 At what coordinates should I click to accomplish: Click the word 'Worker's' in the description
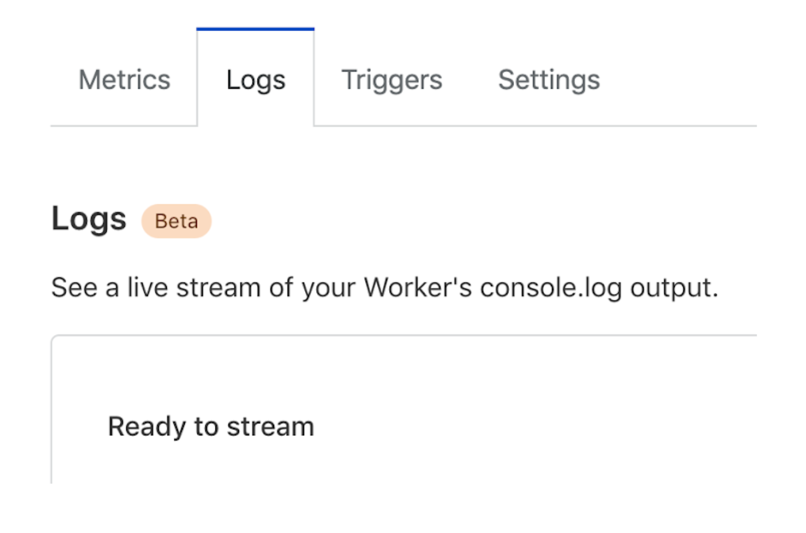click(x=417, y=287)
